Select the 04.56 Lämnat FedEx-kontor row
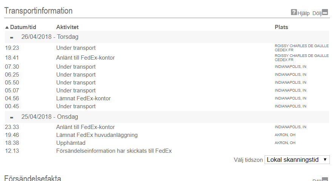334x181 pixels. [167, 98]
